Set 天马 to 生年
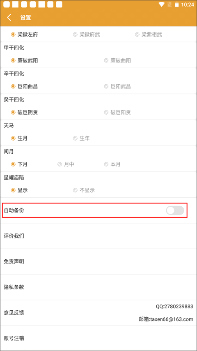Image resolution: width=197 pixels, height=351 pixels. [81, 139]
